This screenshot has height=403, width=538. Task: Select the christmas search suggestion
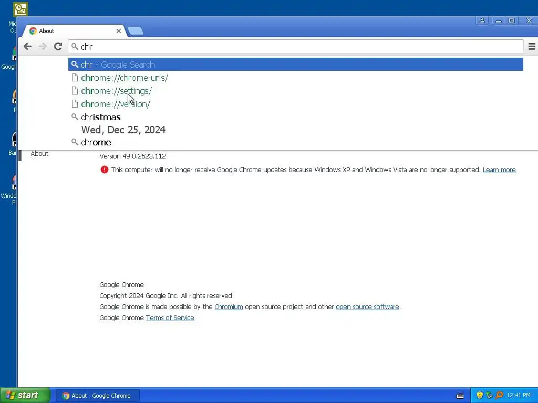coord(296,117)
